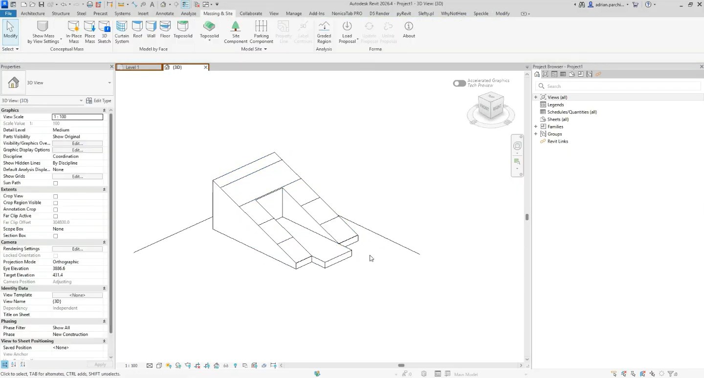Create a Graded Region

324,32
